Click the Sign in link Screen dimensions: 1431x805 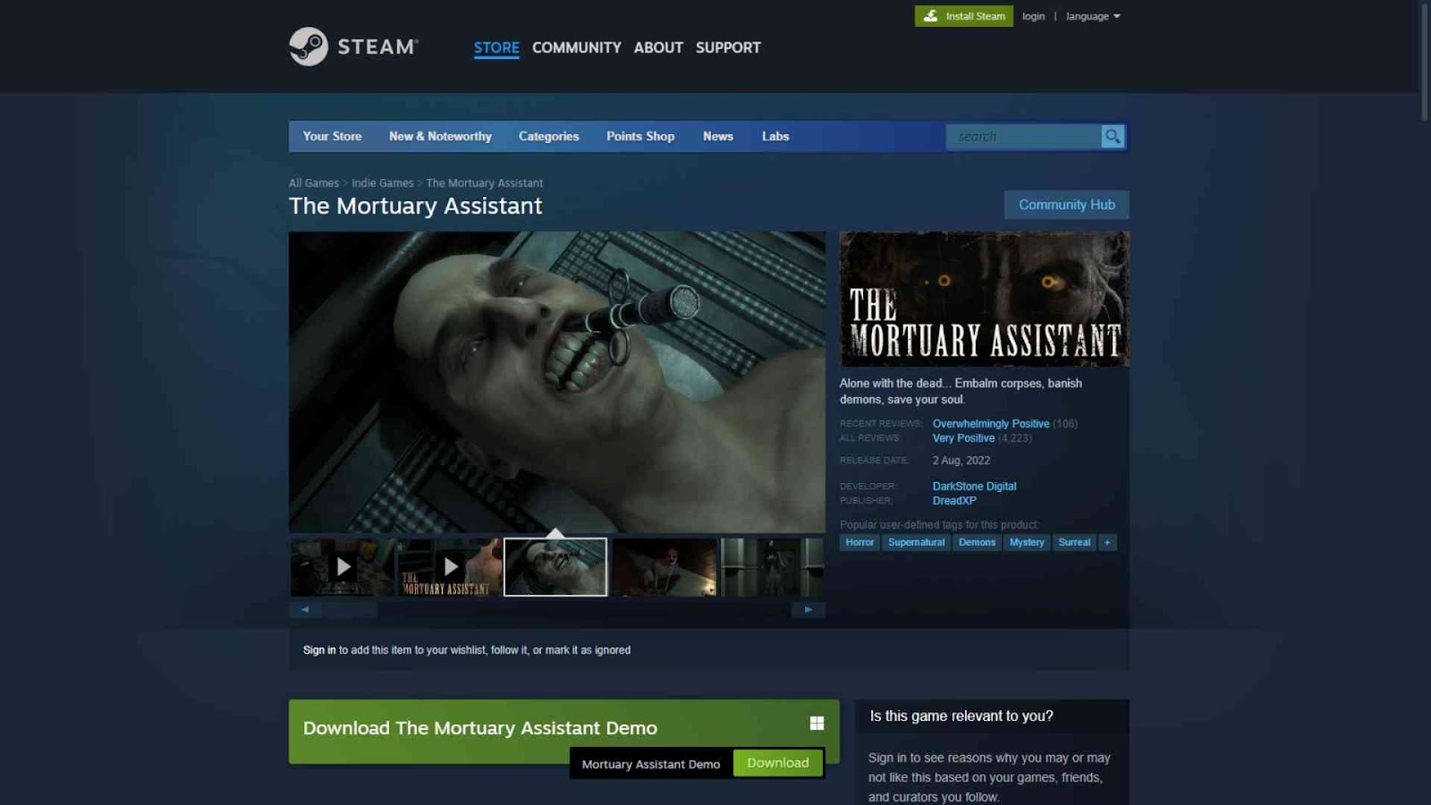(x=319, y=650)
